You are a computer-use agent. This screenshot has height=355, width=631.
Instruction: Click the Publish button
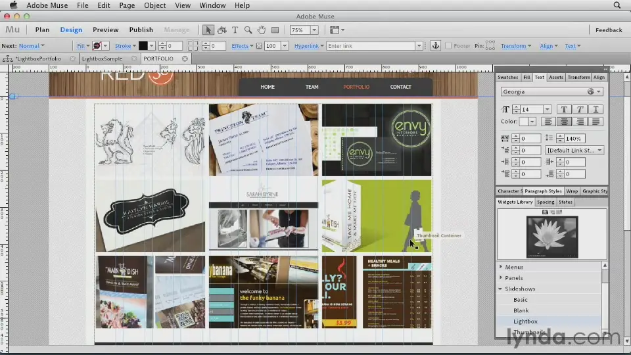pos(141,30)
